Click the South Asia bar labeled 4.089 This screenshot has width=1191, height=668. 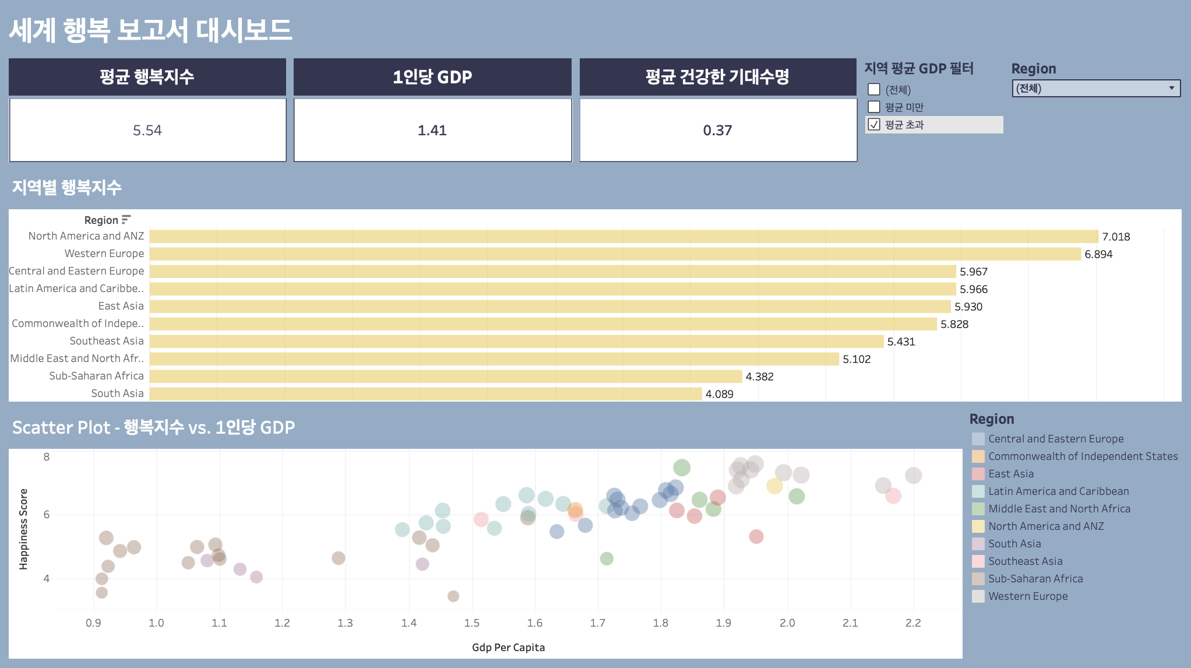point(425,393)
